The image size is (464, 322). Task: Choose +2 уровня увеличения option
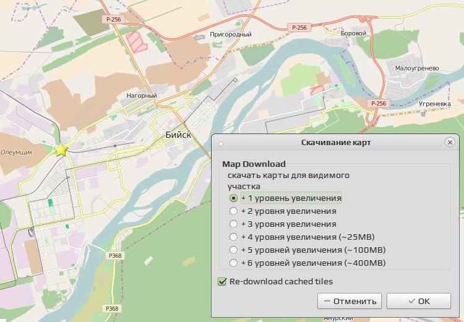pyautogui.click(x=233, y=211)
